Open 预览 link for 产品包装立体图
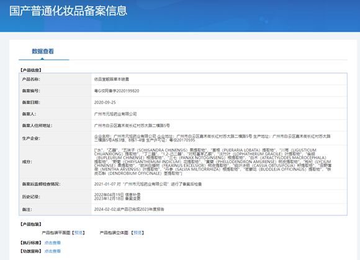Viewport: 360px width, 260px height. tap(138, 233)
